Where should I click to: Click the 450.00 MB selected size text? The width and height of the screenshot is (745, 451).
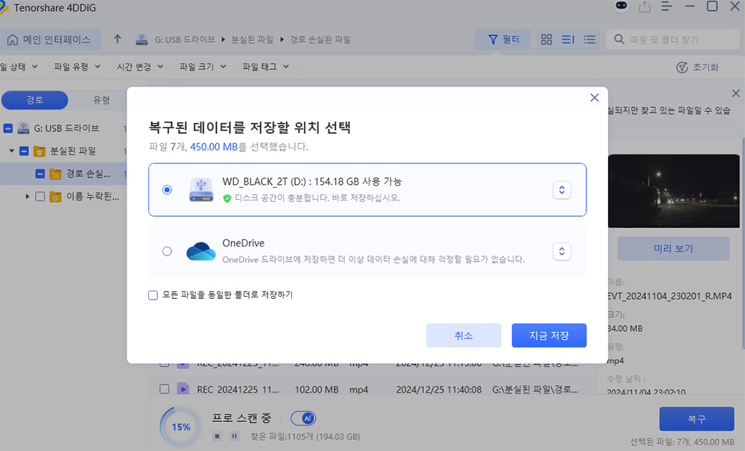tap(214, 147)
